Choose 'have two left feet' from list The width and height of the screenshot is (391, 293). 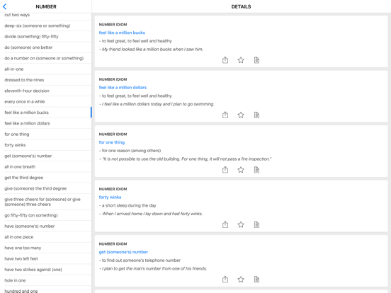(46, 258)
